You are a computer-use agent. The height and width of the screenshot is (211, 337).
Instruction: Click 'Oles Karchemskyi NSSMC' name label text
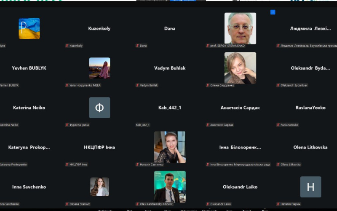tap(156, 204)
